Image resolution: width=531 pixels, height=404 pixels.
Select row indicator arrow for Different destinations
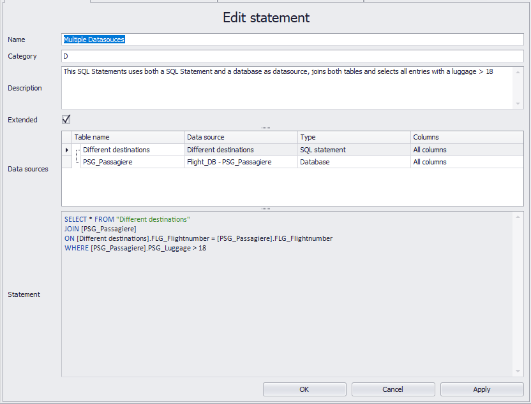click(67, 150)
